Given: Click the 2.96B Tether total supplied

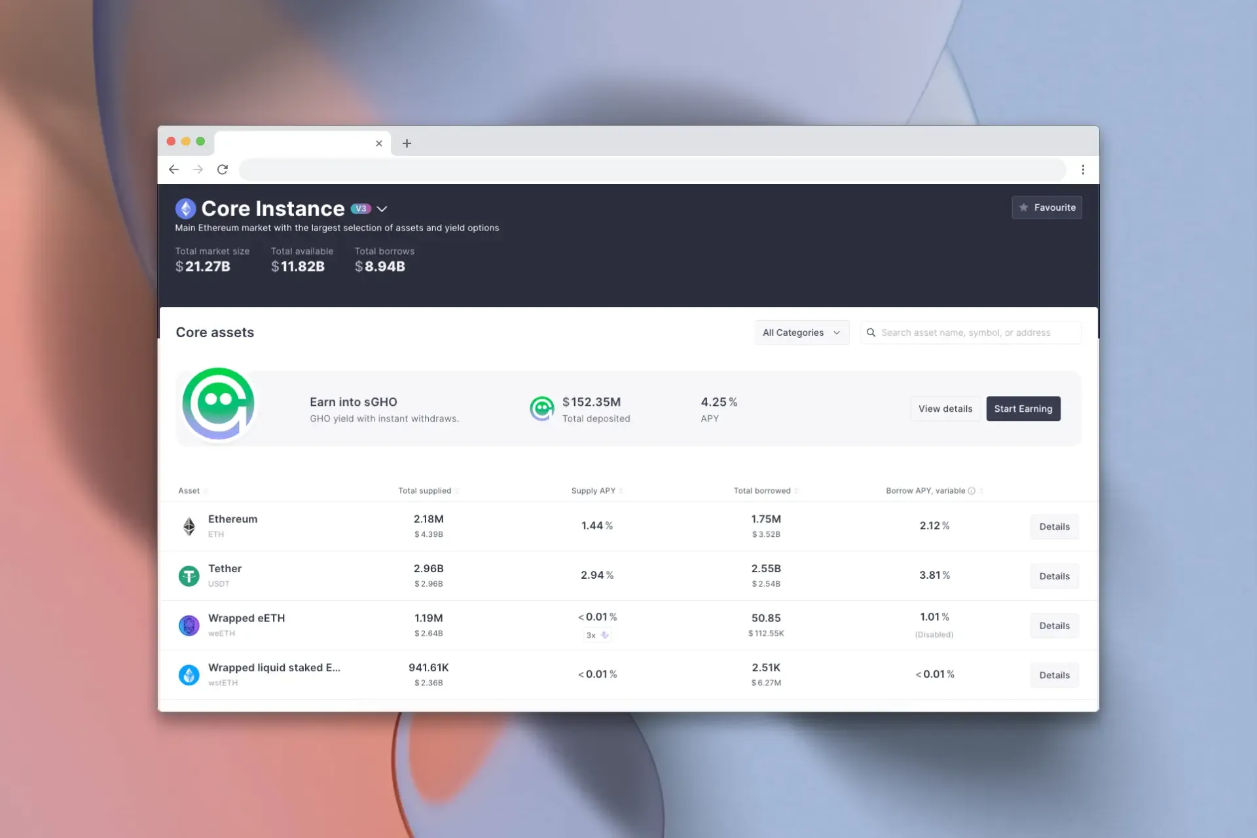Looking at the screenshot, I should (x=429, y=568).
